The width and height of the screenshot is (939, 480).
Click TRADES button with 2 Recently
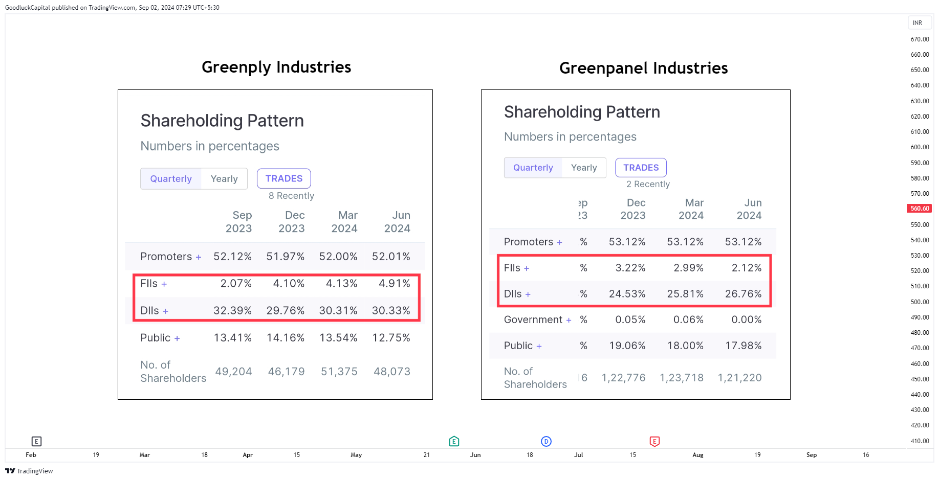click(641, 168)
